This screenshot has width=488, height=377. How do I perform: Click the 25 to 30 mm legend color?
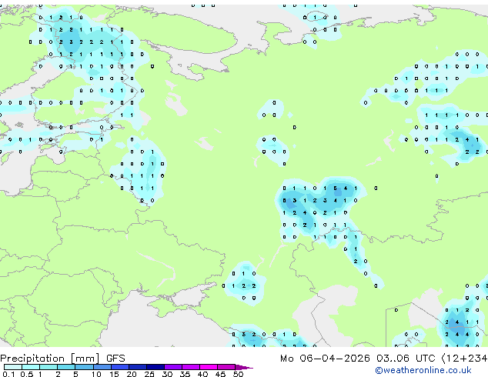click(x=155, y=367)
